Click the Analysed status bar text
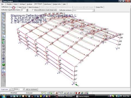Screen dimensions: 131x98 (29, 93)
